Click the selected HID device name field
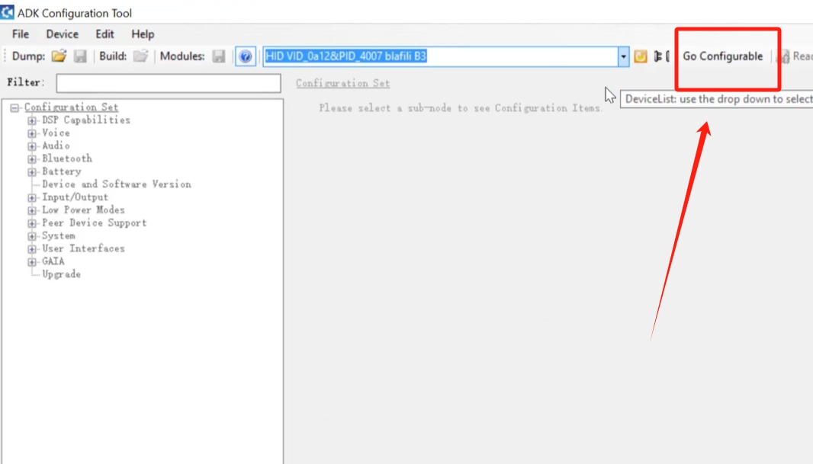This screenshot has height=464, width=813. tap(440, 56)
